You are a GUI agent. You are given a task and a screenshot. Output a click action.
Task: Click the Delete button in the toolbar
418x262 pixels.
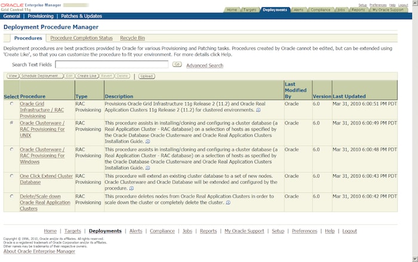122,76
